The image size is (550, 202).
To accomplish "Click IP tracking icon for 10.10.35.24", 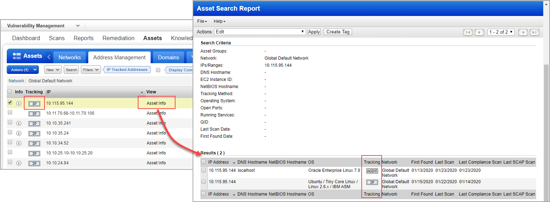I will click(34, 133).
